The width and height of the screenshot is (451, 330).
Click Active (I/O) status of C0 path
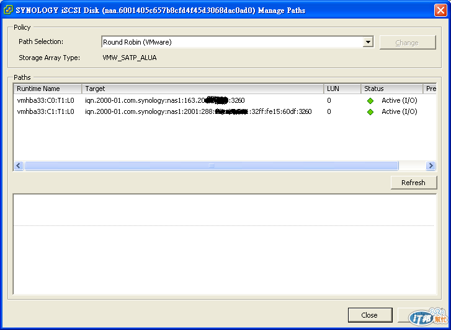[400, 100]
